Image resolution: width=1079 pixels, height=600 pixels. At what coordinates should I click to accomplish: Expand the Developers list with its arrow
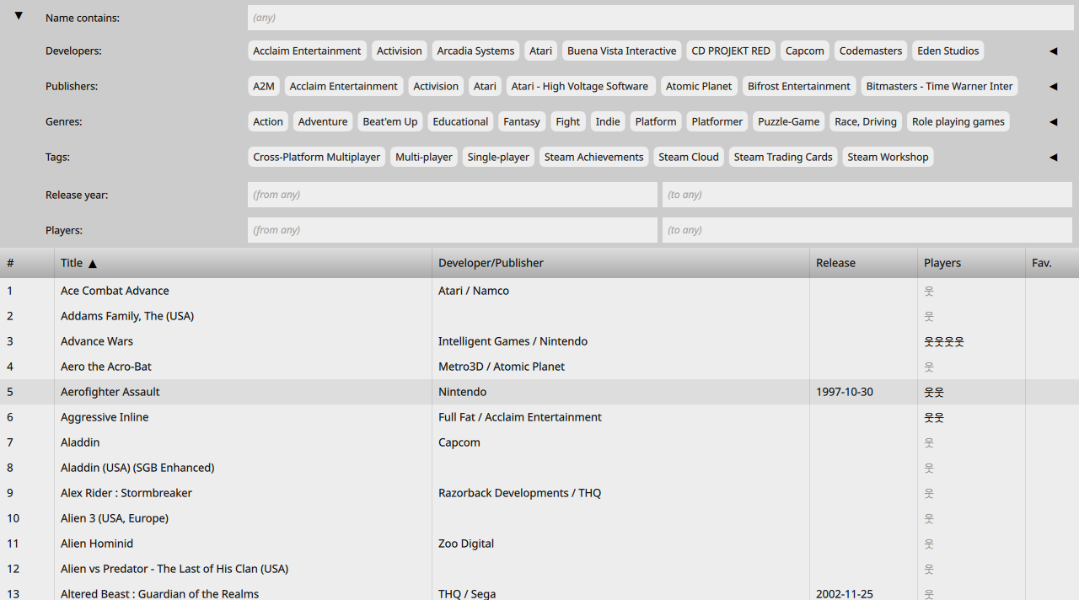[x=1053, y=51]
